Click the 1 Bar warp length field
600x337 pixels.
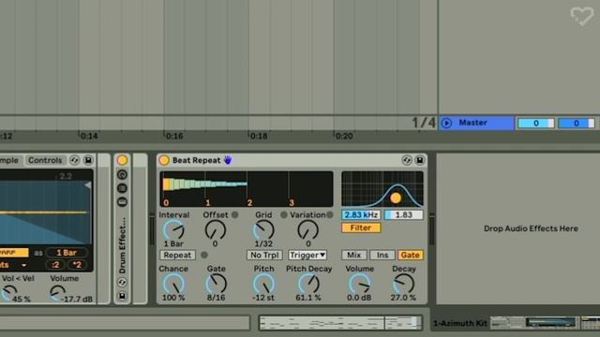click(x=67, y=253)
